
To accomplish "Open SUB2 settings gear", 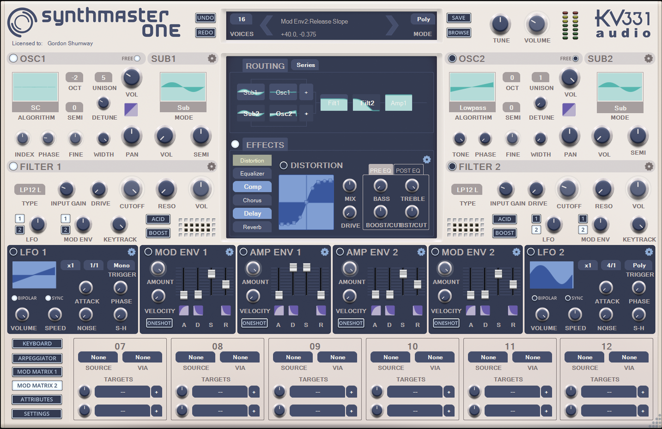I will (x=649, y=59).
